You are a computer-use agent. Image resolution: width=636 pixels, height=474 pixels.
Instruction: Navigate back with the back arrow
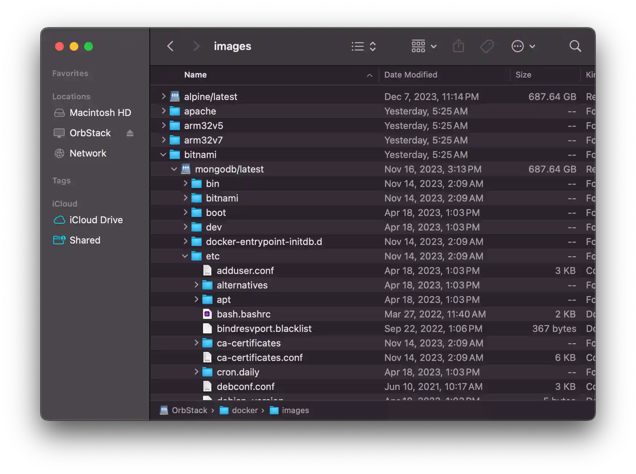click(170, 46)
